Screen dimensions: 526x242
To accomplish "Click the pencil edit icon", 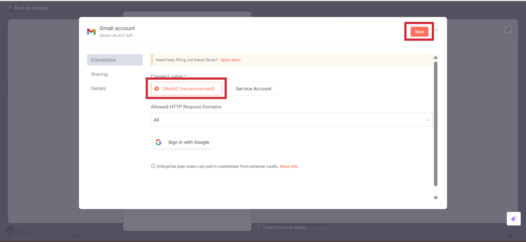I will point(508,29).
